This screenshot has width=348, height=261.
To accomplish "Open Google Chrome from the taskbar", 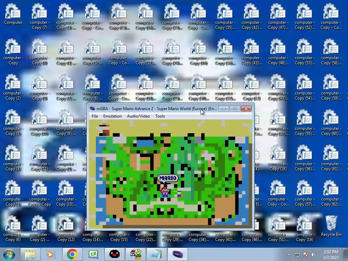I will click(72, 254).
